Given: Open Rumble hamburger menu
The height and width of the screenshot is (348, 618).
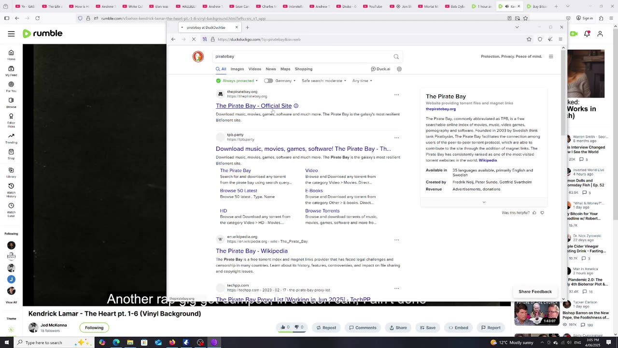Looking at the screenshot, I should coord(11,34).
